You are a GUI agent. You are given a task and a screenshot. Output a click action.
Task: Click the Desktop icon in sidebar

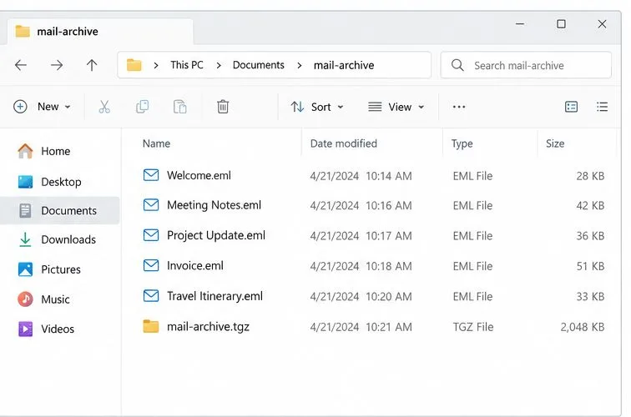tap(25, 182)
